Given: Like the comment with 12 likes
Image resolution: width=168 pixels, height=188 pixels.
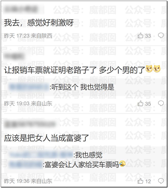Looking at the screenshot, I should click(x=140, y=181).
